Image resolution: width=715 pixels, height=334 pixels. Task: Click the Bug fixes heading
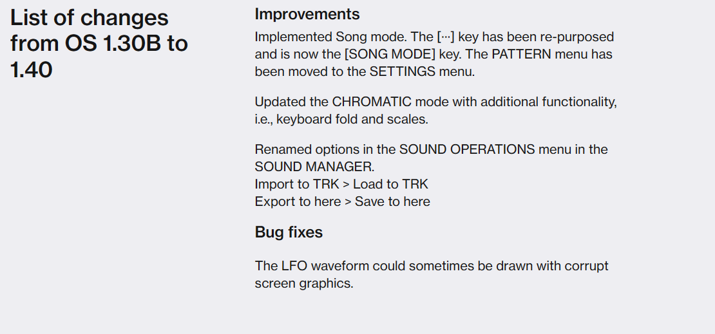tap(289, 232)
